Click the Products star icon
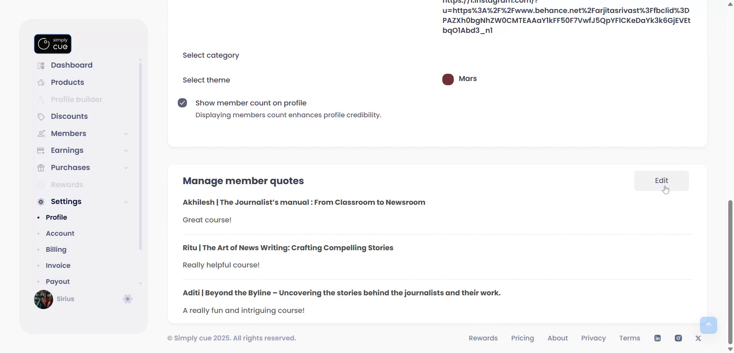This screenshot has width=734, height=353. coord(41,83)
